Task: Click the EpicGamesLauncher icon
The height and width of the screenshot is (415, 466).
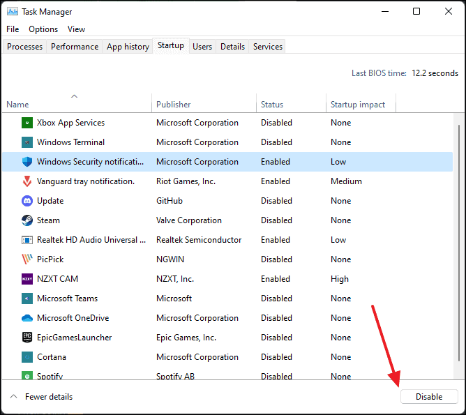Action: (27, 338)
